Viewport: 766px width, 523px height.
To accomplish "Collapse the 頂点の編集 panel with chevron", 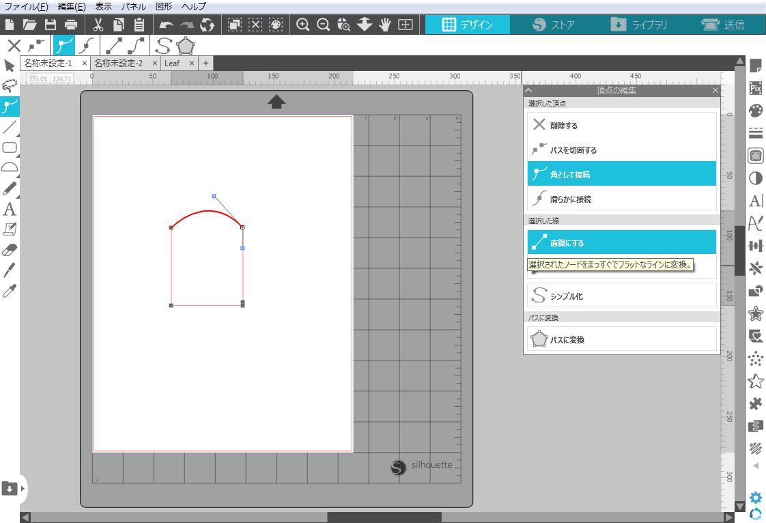I will [x=529, y=91].
